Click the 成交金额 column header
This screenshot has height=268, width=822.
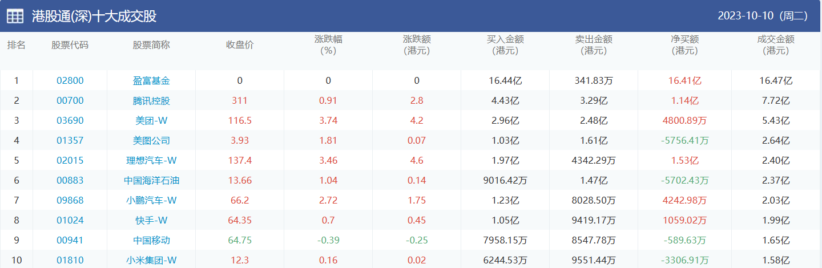click(776, 45)
